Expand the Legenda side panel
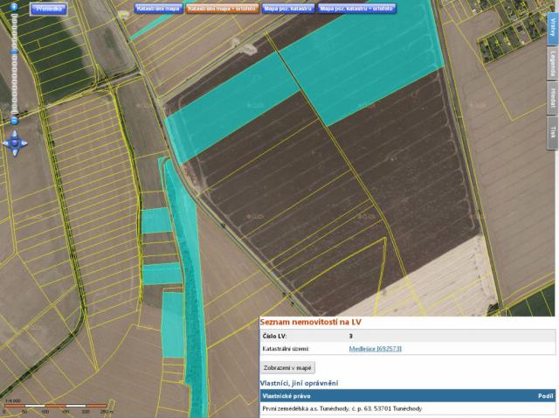Viewport: 559px width, 418px height. 552,64
